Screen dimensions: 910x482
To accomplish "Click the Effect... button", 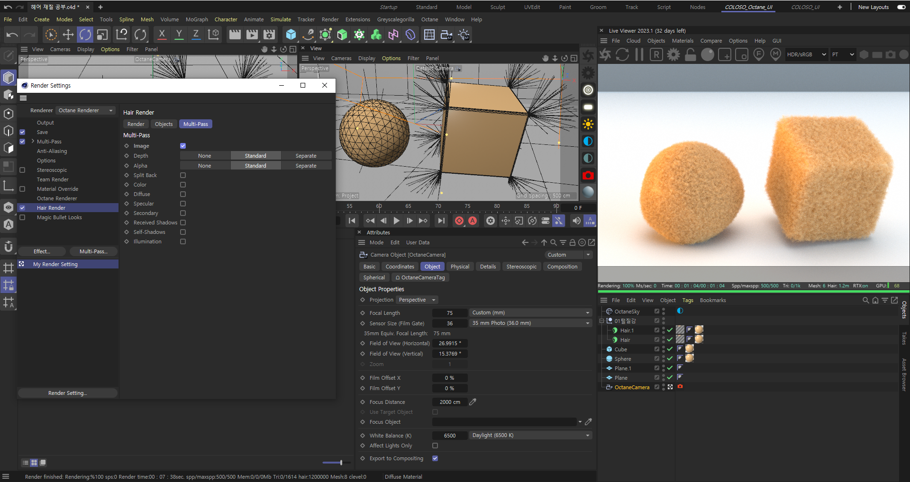I will click(42, 251).
